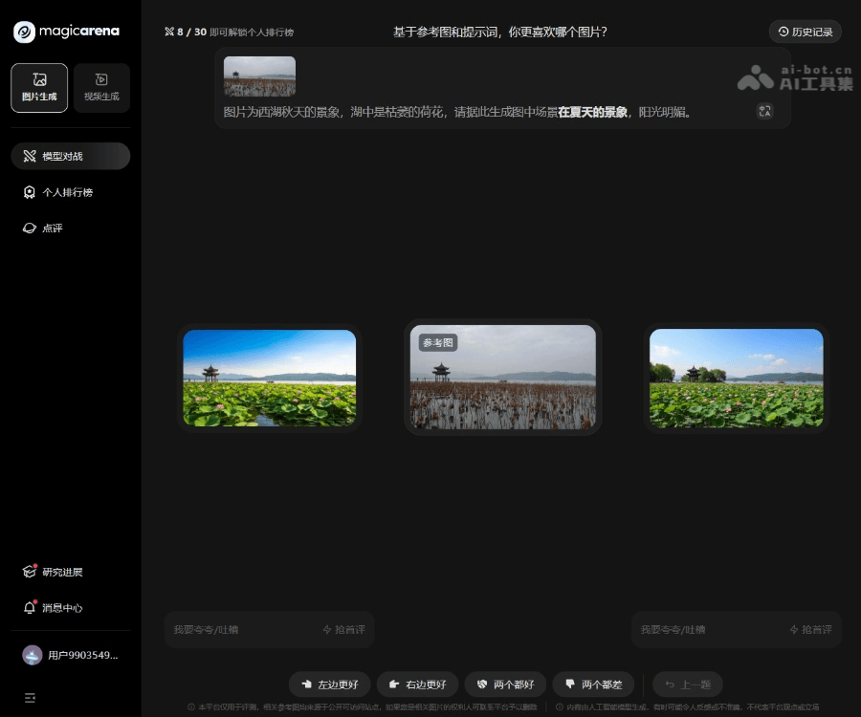
Task: Open the center 参考图 reference image
Action: (502, 378)
